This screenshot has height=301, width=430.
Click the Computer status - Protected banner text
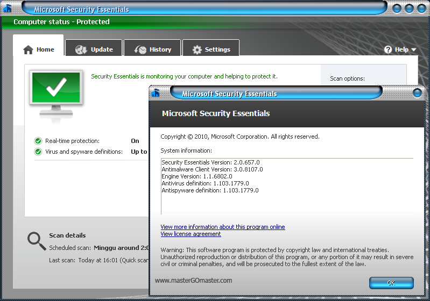[61, 21]
